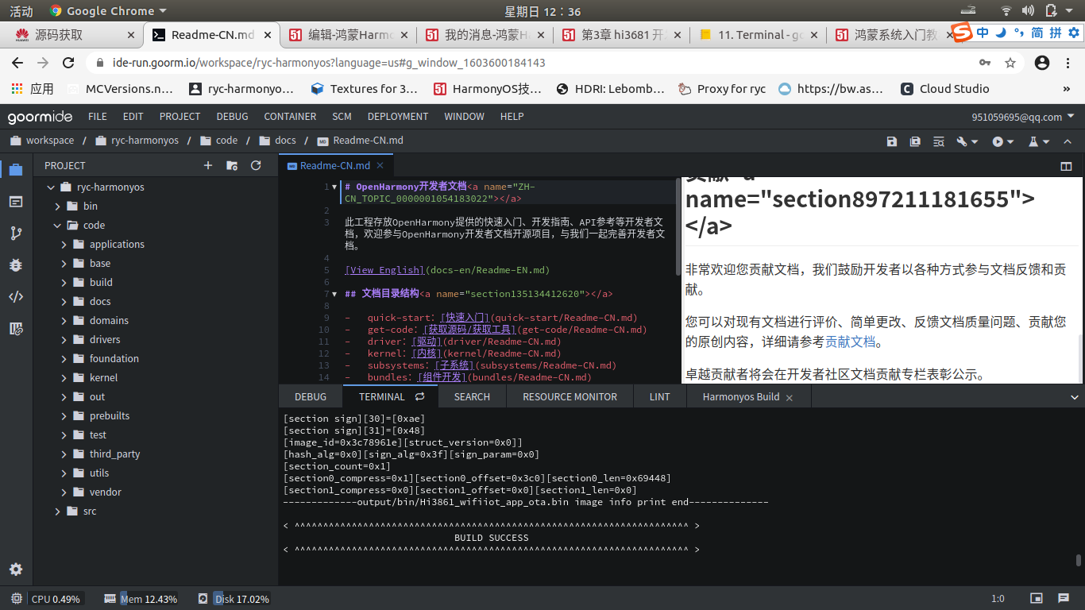The height and width of the screenshot is (610, 1085).
Task: Switch to the LINT tab
Action: point(659,396)
